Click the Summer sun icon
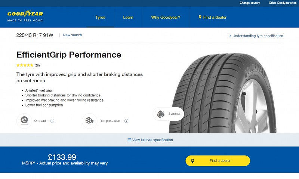The image size is (299, 179). click(x=161, y=114)
